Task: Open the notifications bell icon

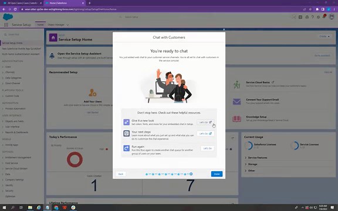Action: pyautogui.click(x=324, y=17)
